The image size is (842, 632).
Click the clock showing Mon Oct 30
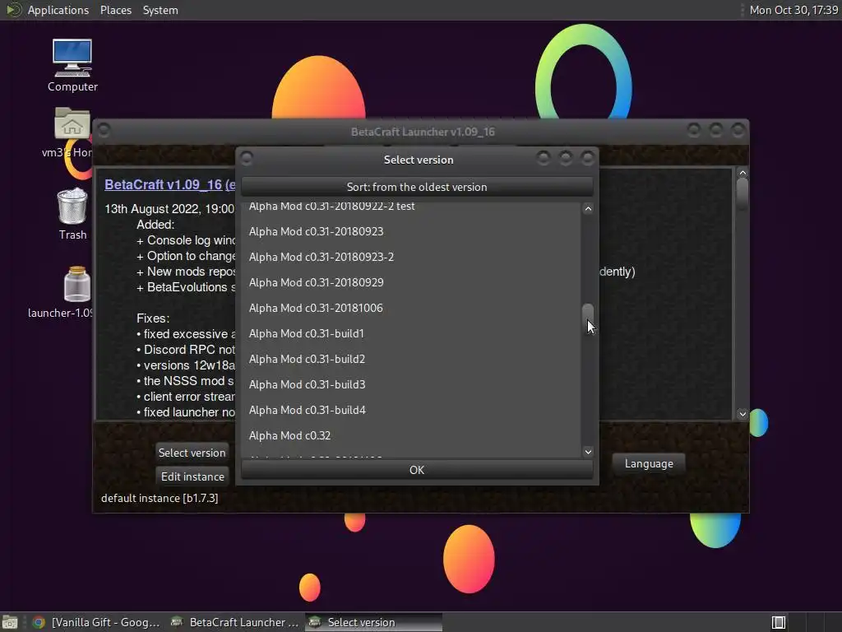793,10
